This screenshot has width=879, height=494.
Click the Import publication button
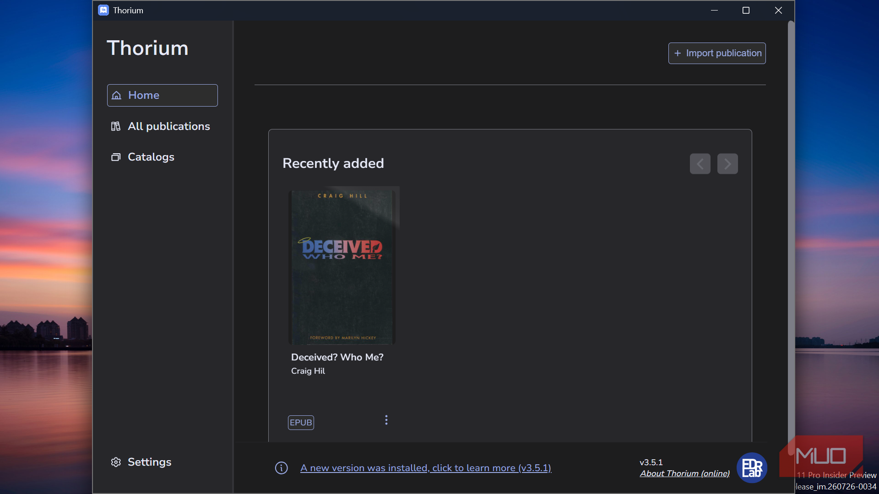coord(717,53)
